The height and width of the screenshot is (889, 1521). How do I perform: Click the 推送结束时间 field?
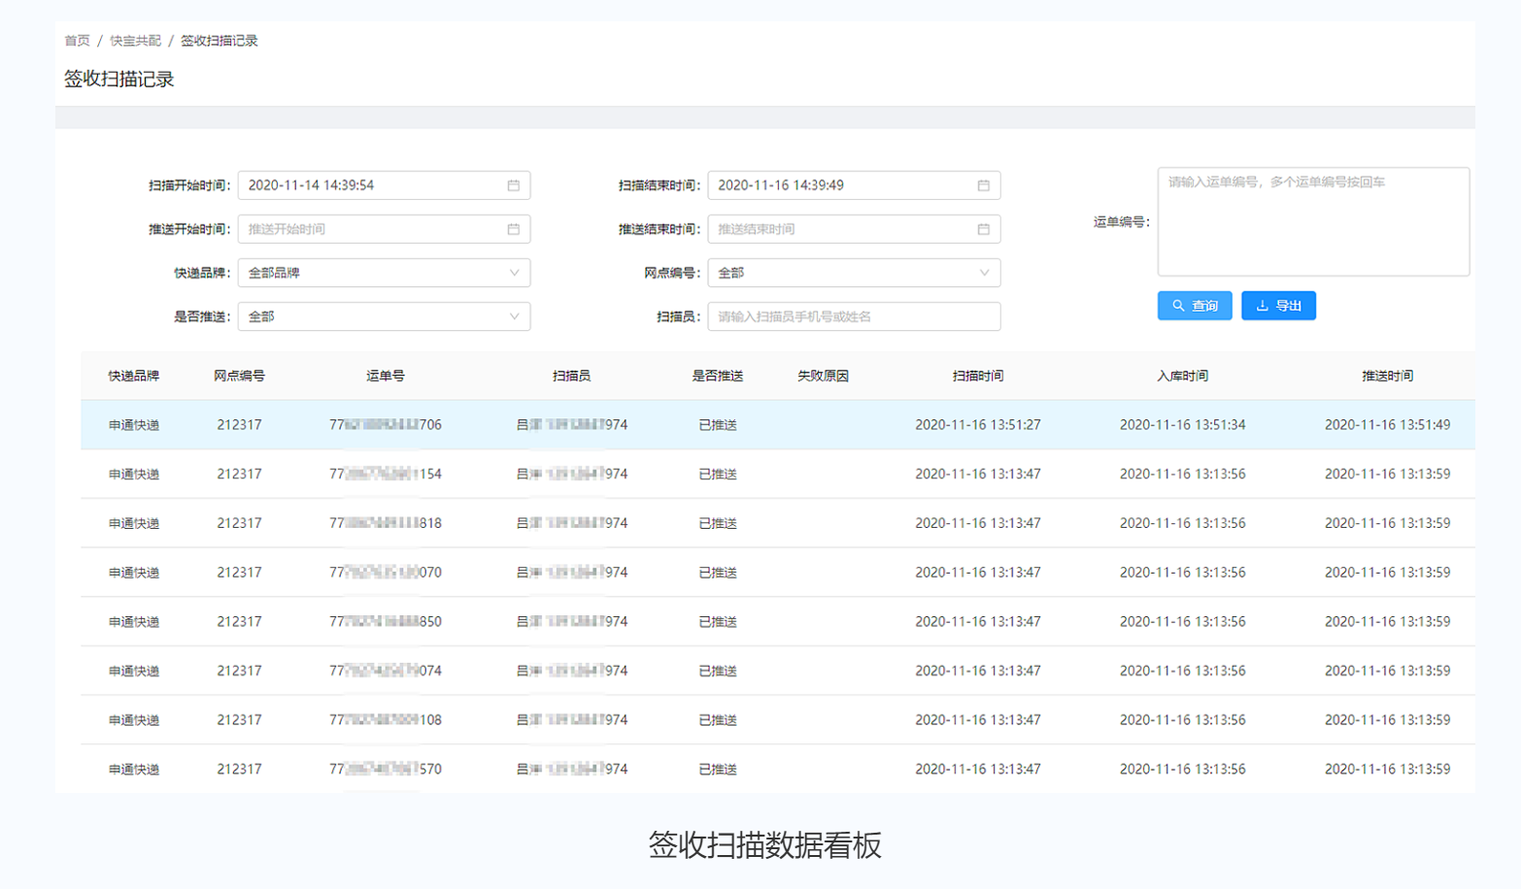click(x=854, y=229)
